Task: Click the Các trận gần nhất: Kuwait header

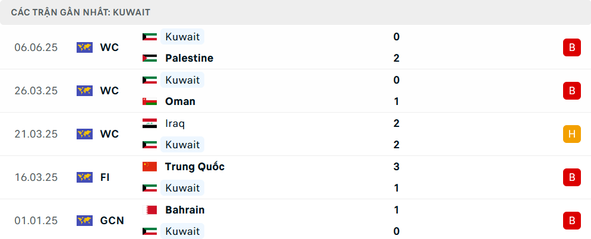Action: (81, 12)
